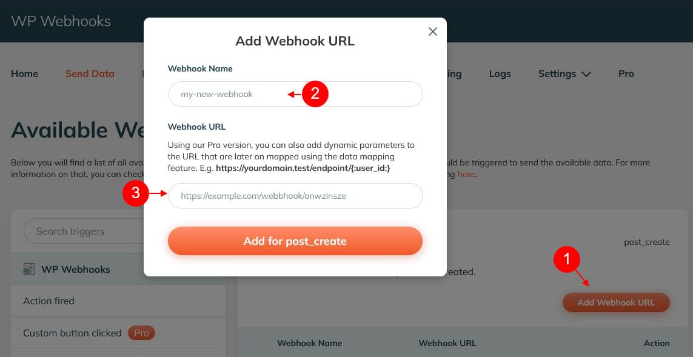Open the 'here' documentation link
The height and width of the screenshot is (357, 693).
466,174
